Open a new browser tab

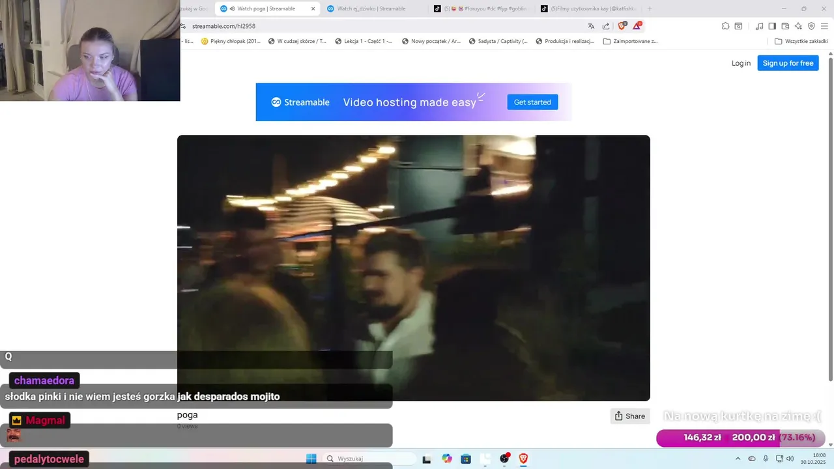pos(650,8)
